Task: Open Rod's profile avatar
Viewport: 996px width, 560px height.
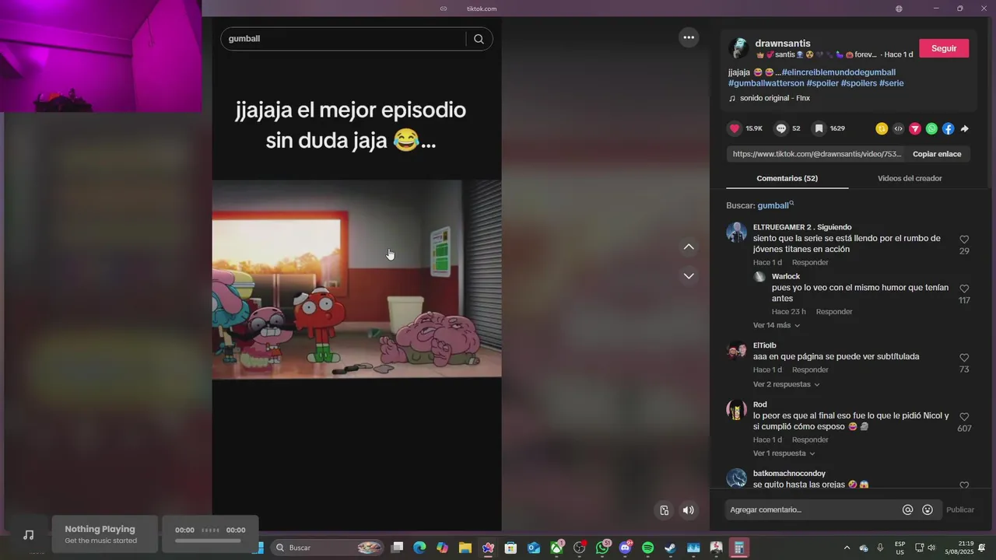Action: [737, 410]
